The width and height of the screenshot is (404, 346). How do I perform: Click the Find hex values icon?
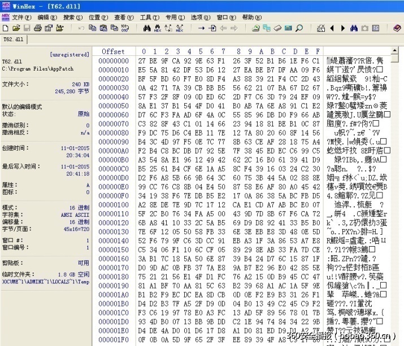[158, 28]
